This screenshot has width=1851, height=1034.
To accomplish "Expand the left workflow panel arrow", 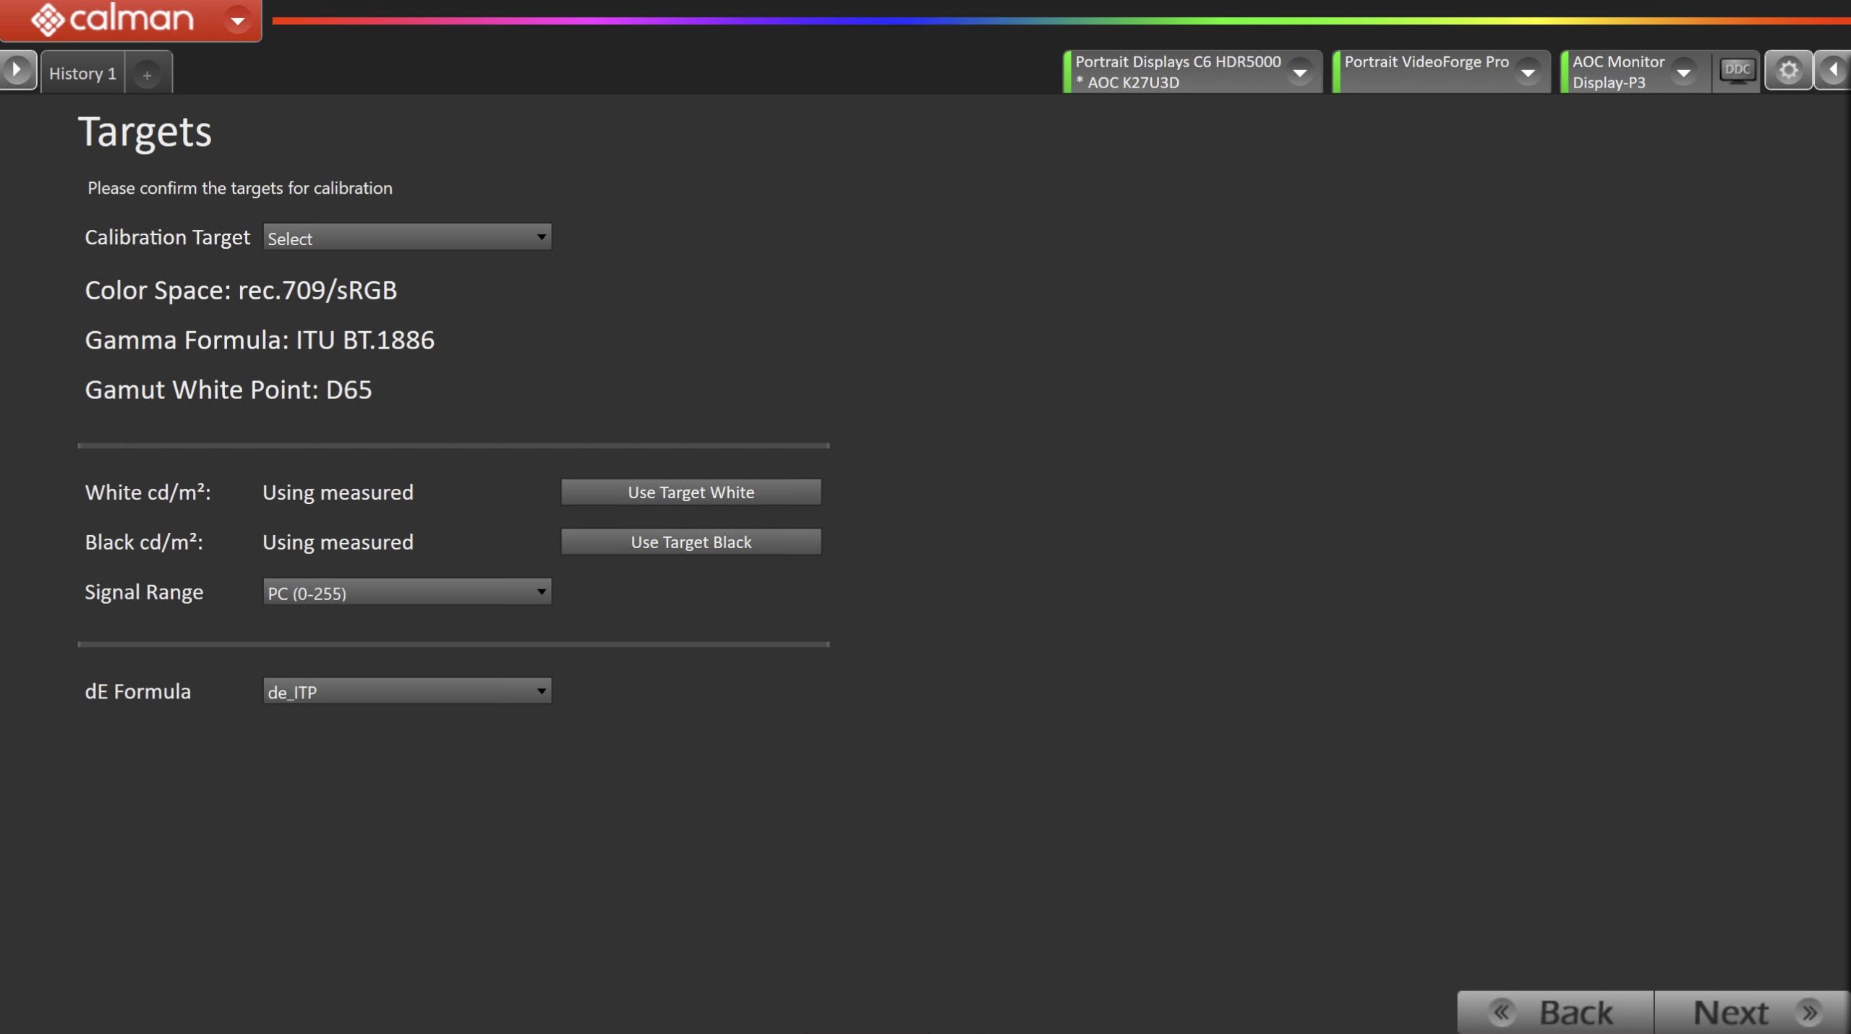I will [17, 70].
